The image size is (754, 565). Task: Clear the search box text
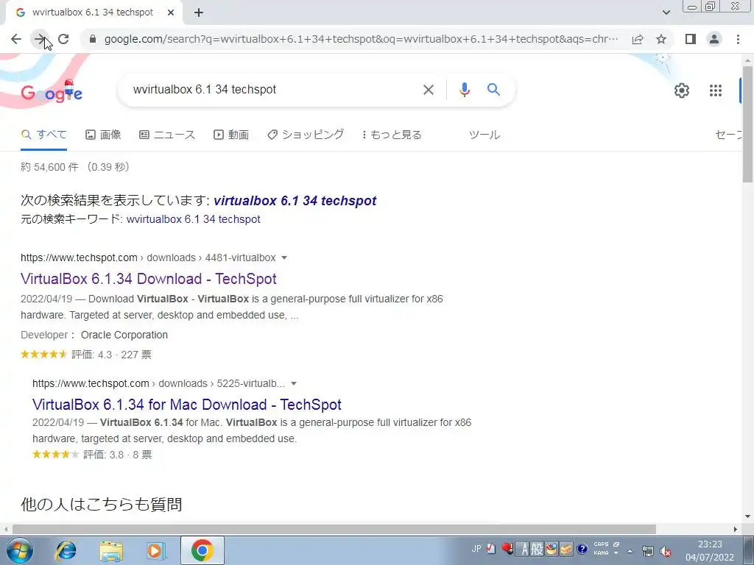click(429, 89)
